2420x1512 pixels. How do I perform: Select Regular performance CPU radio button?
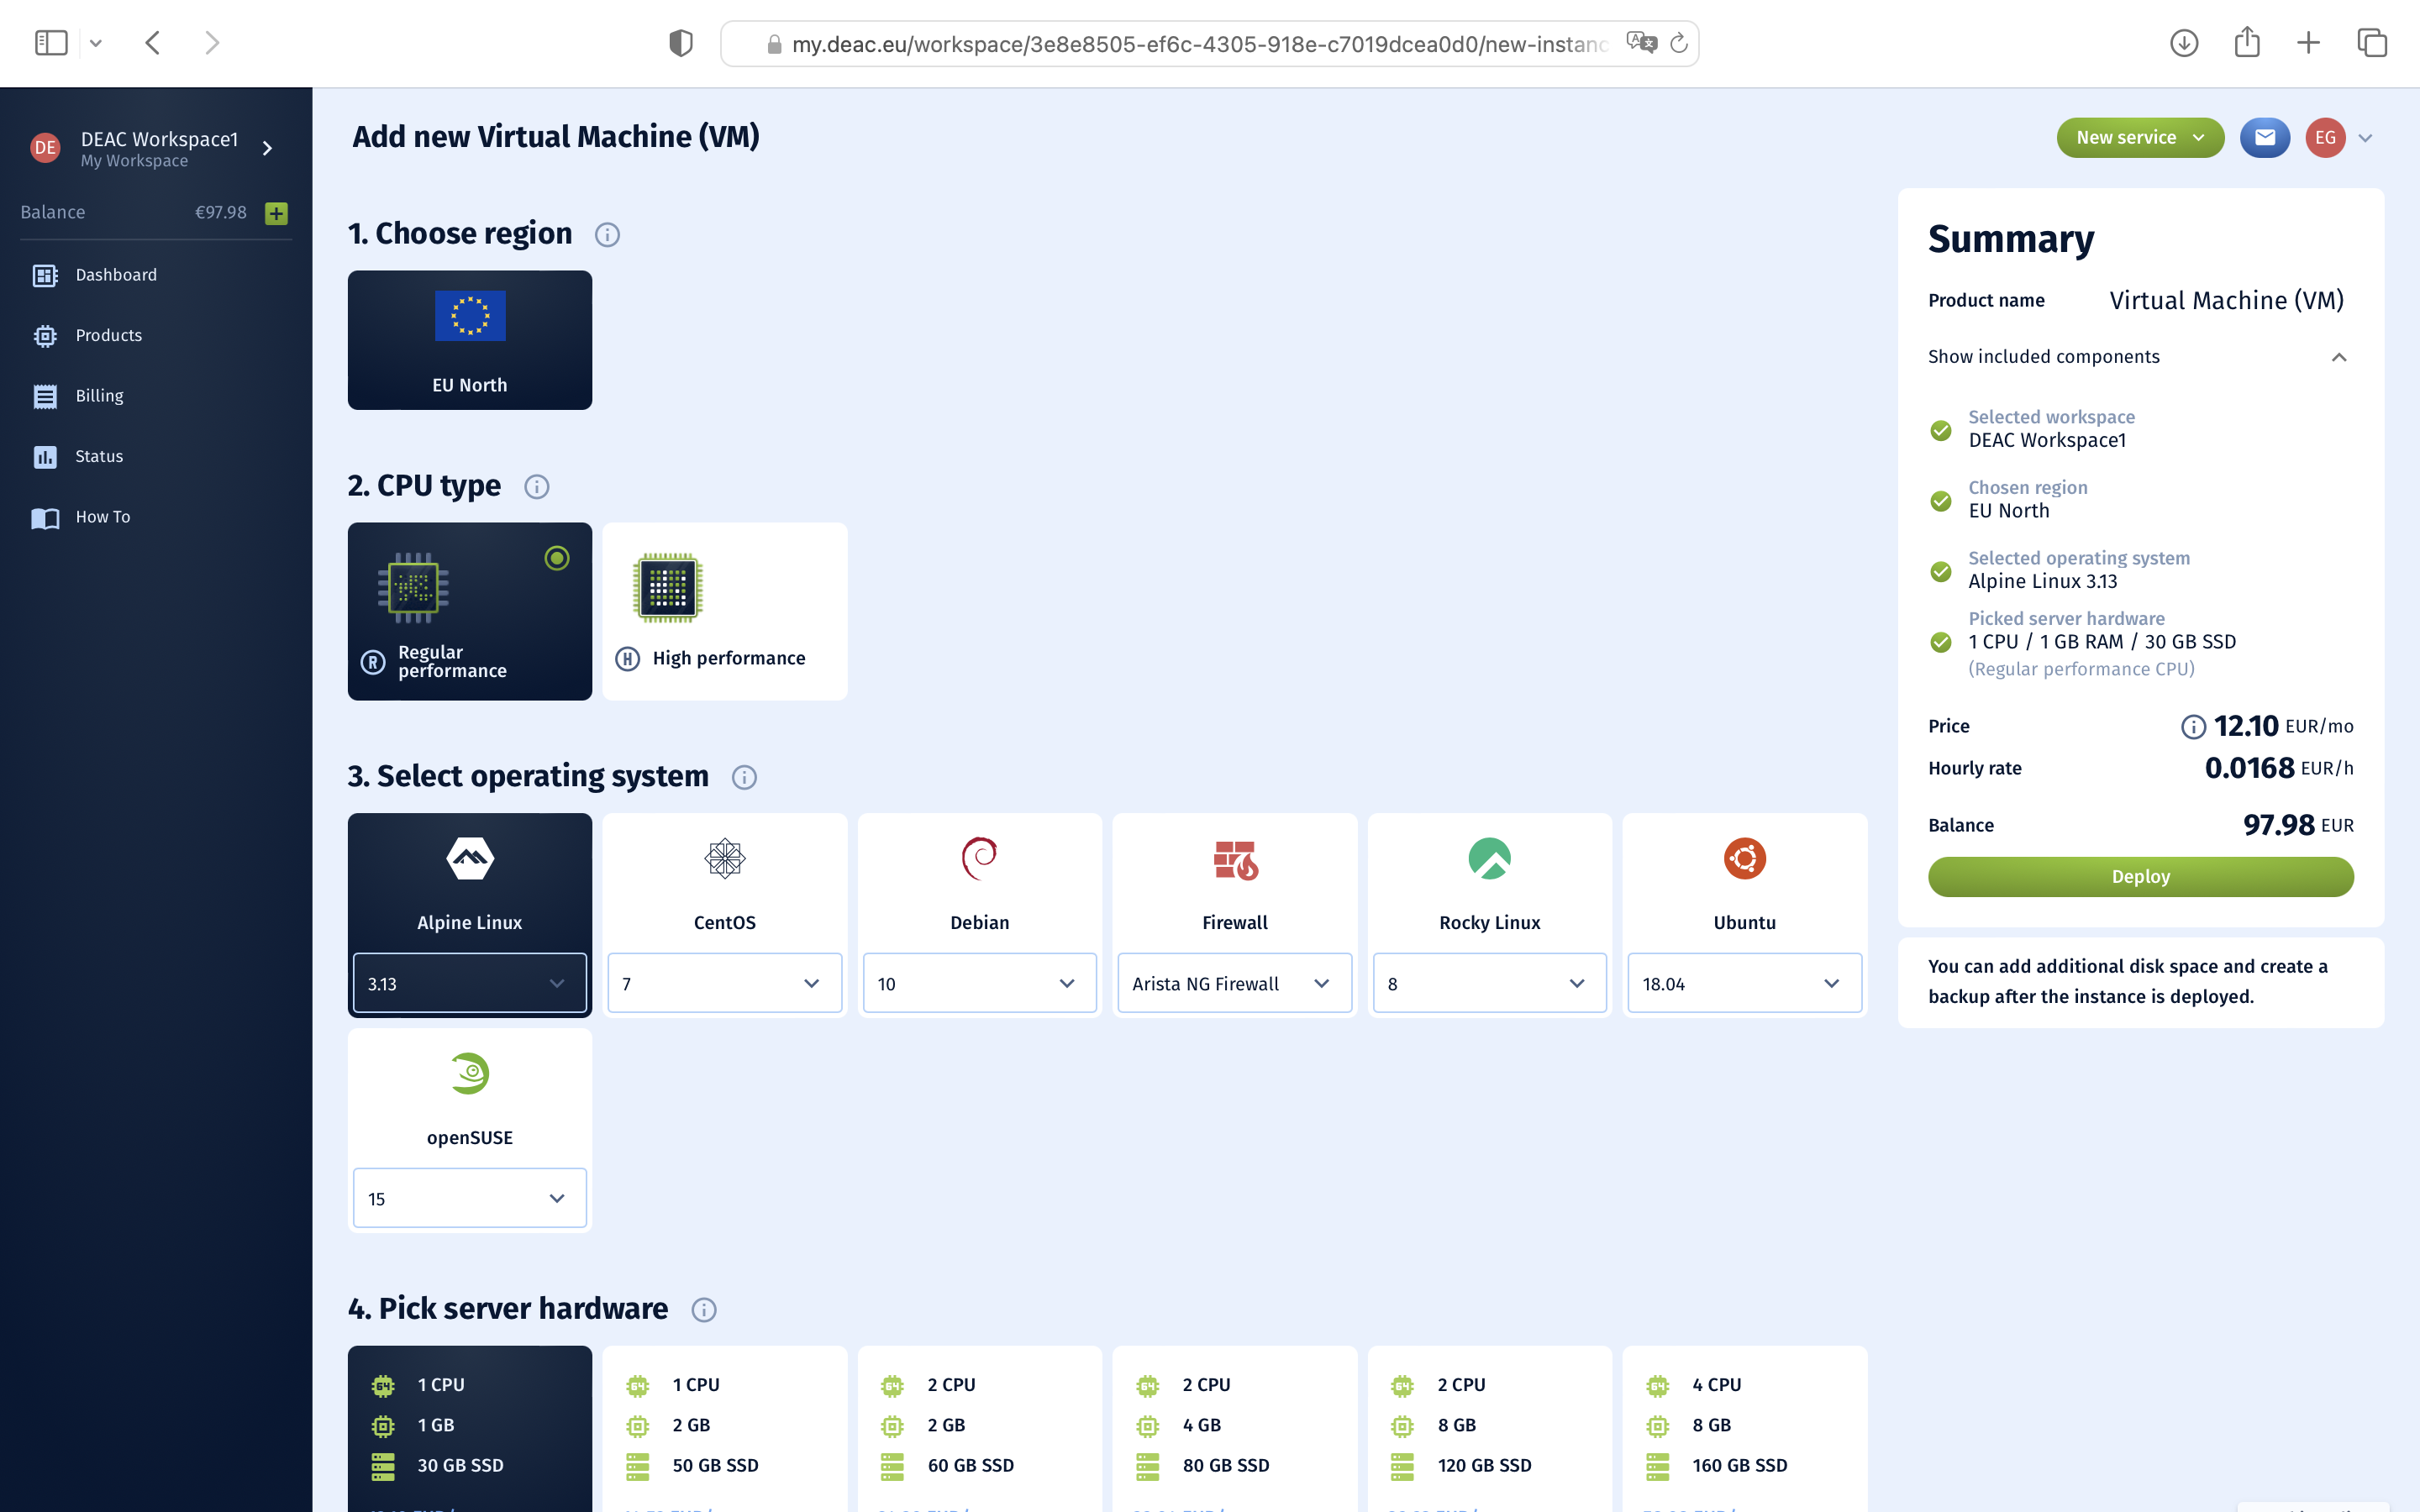click(557, 558)
